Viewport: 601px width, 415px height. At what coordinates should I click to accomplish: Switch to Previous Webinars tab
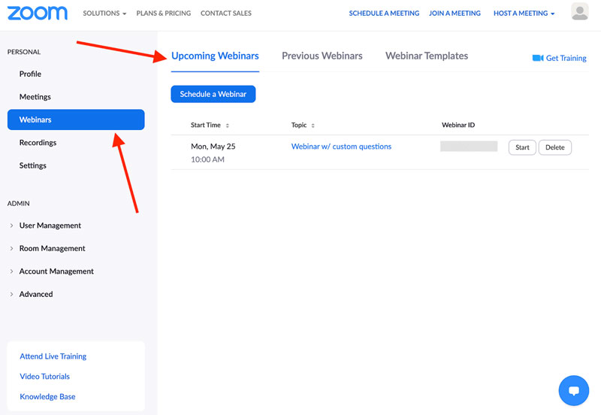tap(322, 56)
